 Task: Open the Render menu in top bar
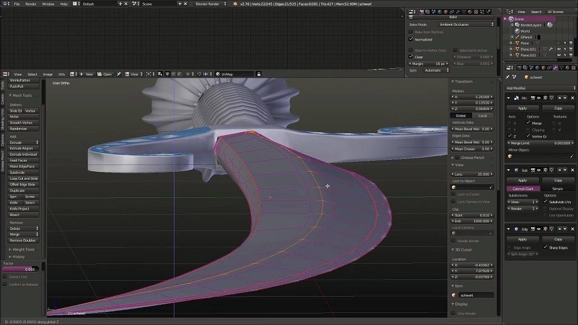coord(31,4)
